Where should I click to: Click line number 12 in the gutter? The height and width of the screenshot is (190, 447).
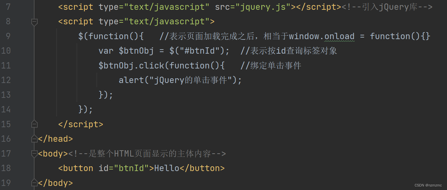(x=6, y=80)
